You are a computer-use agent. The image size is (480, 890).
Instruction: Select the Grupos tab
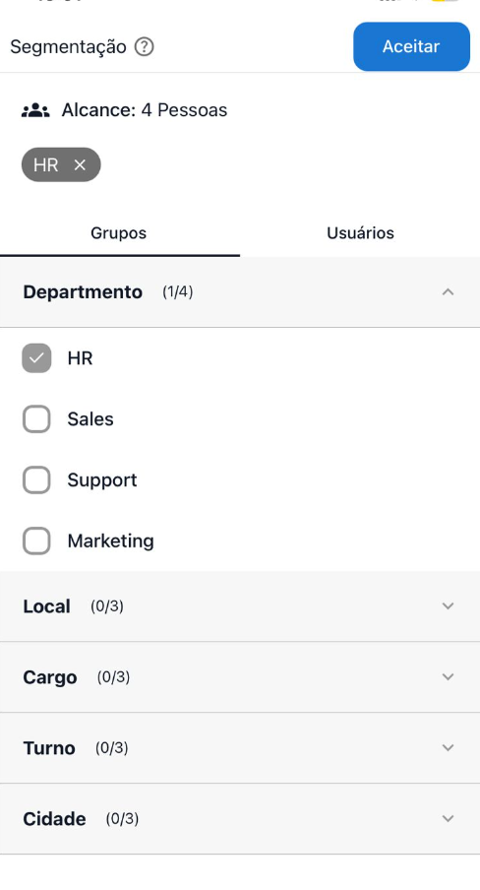coord(119,233)
